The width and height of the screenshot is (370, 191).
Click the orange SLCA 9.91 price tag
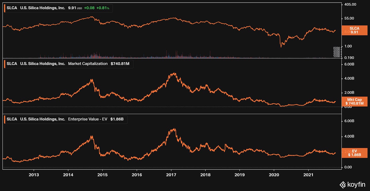[x=355, y=30]
